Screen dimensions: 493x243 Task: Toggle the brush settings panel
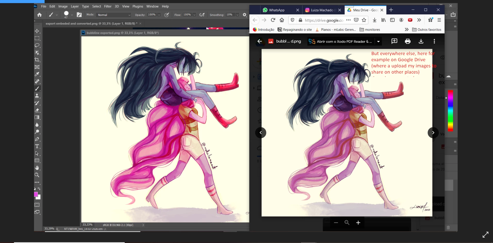(x=79, y=15)
